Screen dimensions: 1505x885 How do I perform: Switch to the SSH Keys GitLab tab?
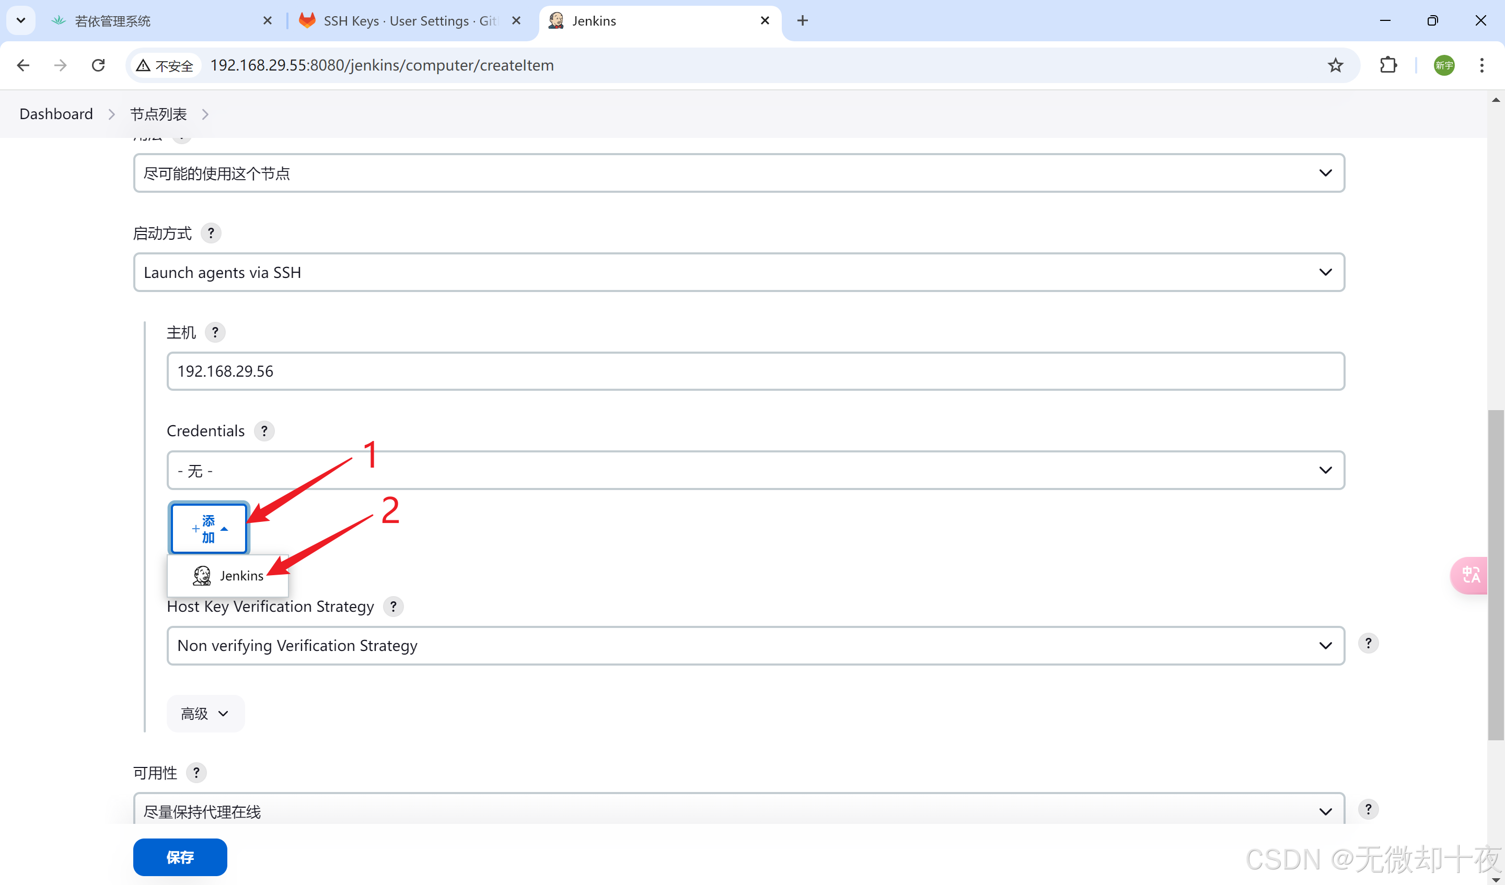pyautogui.click(x=410, y=21)
